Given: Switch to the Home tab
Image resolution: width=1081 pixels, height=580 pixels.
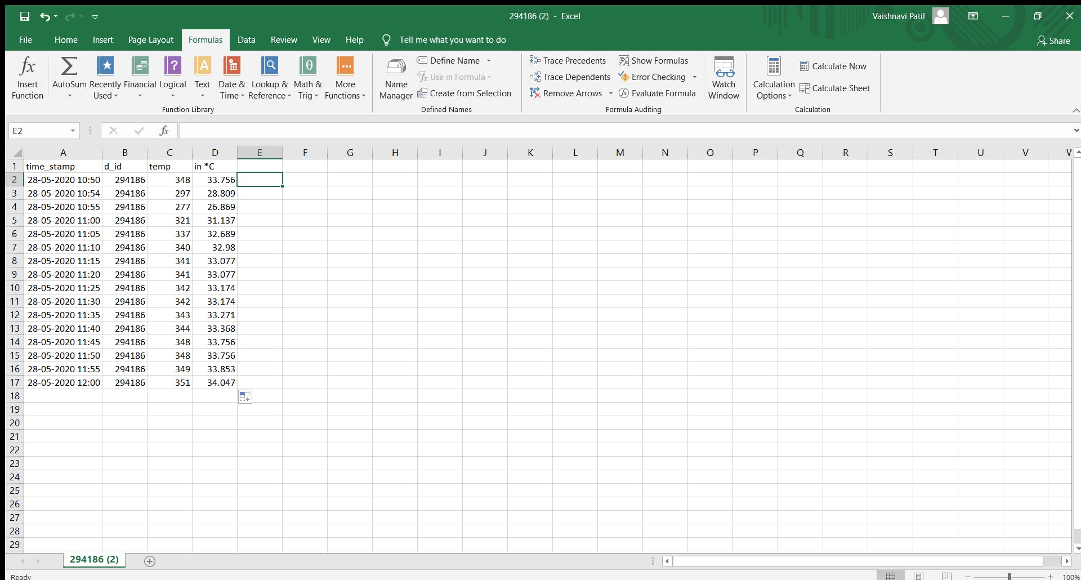Looking at the screenshot, I should [x=66, y=39].
